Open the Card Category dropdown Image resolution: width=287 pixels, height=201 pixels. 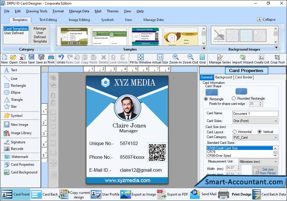point(255,138)
